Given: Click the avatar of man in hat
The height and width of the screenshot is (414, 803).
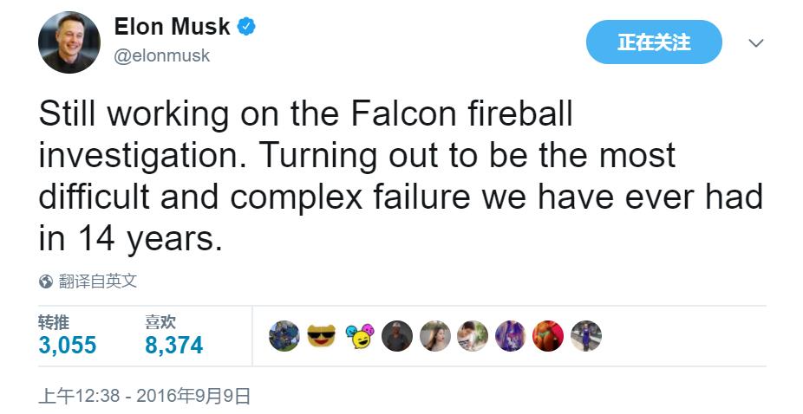Looking at the screenshot, I should [x=397, y=336].
